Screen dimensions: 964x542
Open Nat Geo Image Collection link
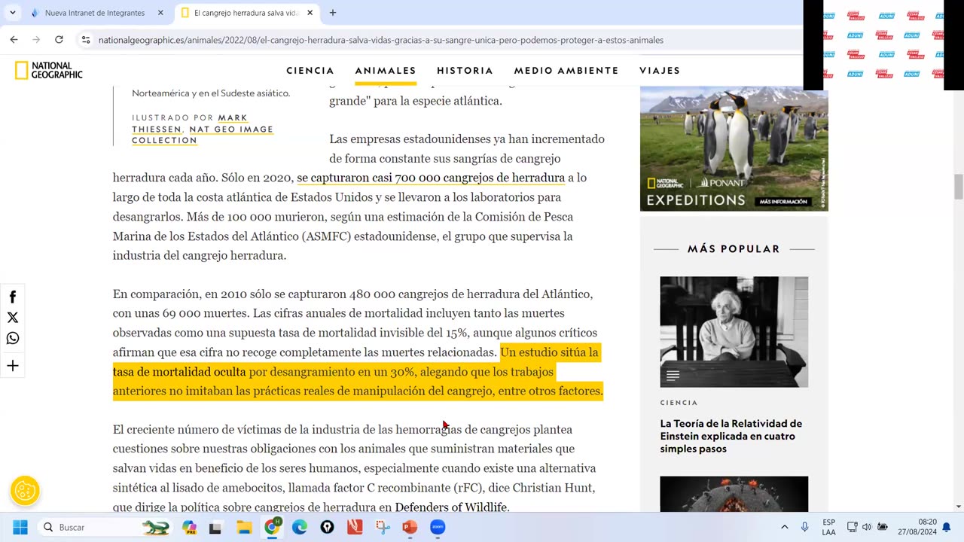203,135
